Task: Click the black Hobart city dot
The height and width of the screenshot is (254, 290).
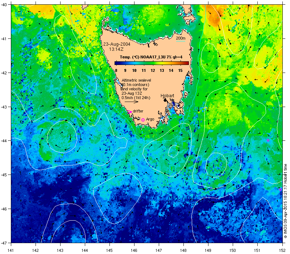Action: click(x=165, y=100)
